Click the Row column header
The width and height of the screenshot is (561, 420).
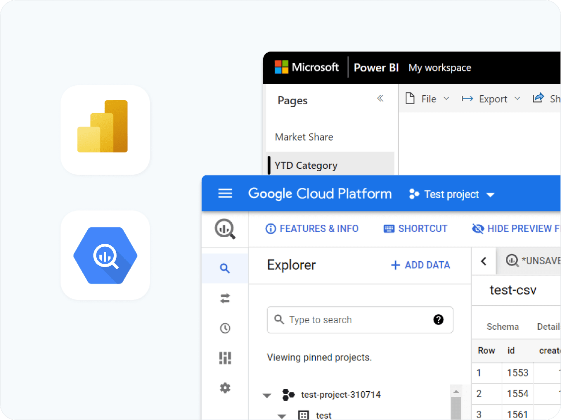pyautogui.click(x=486, y=350)
